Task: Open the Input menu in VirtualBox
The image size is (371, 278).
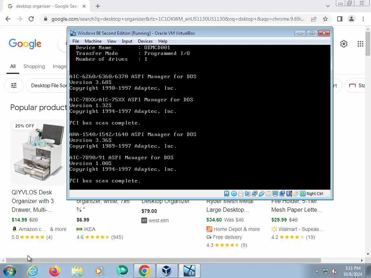Action: point(127,41)
